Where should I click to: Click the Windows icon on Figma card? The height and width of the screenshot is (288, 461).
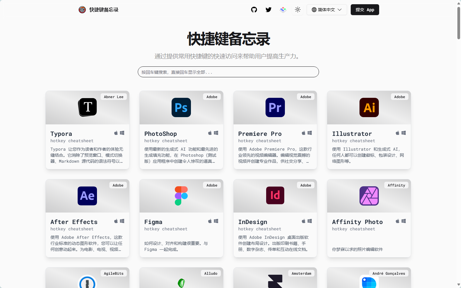click(216, 221)
